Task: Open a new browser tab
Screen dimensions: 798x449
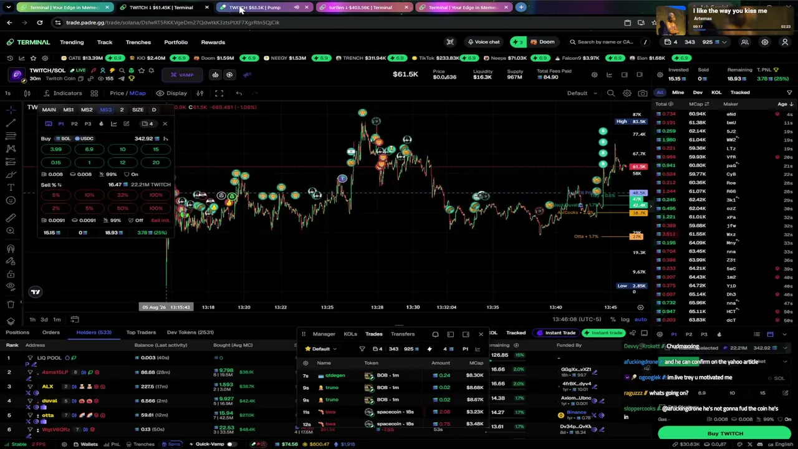Action: tap(521, 7)
